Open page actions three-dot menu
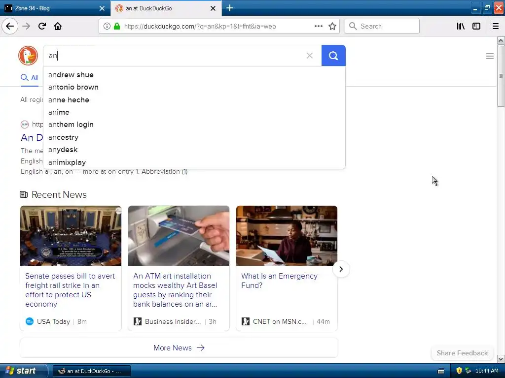505x378 pixels. click(x=318, y=26)
